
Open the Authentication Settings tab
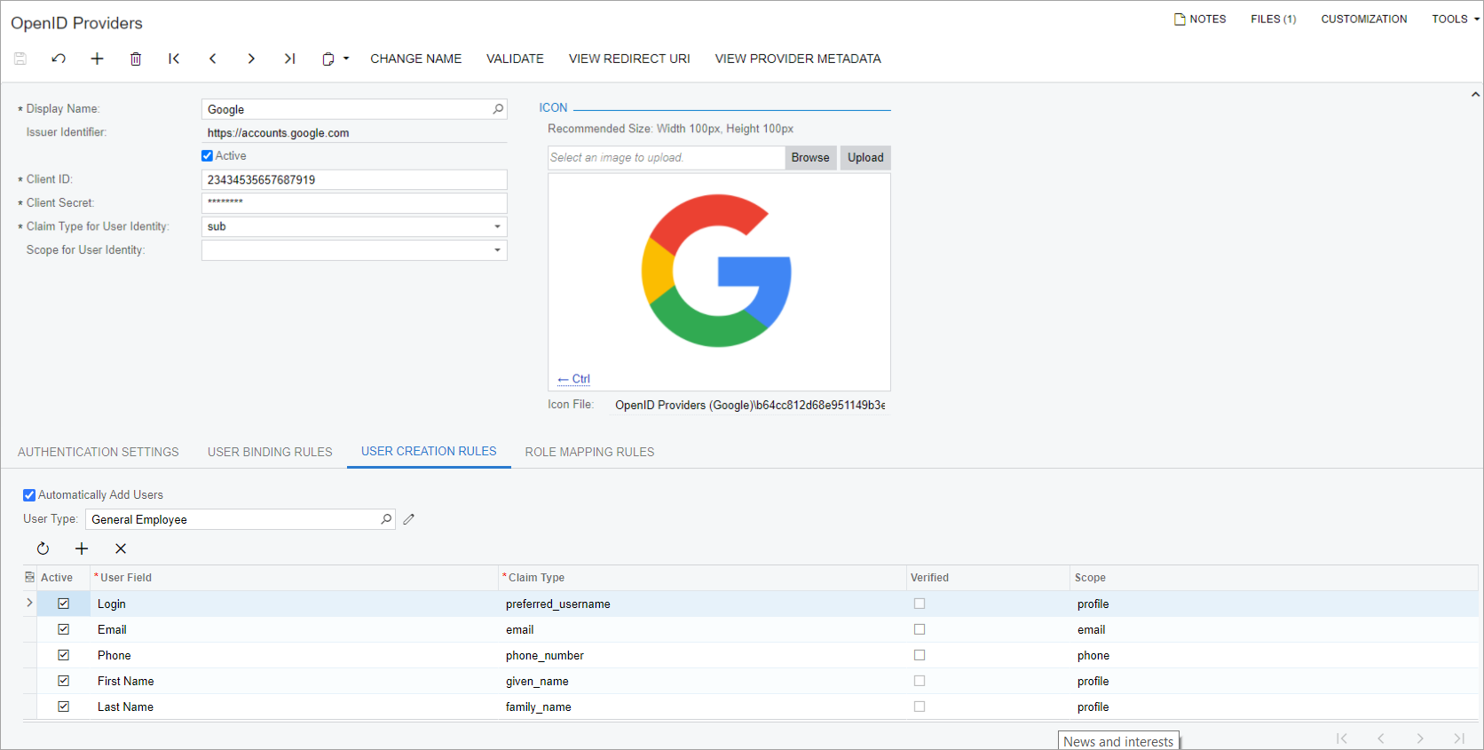coord(99,452)
